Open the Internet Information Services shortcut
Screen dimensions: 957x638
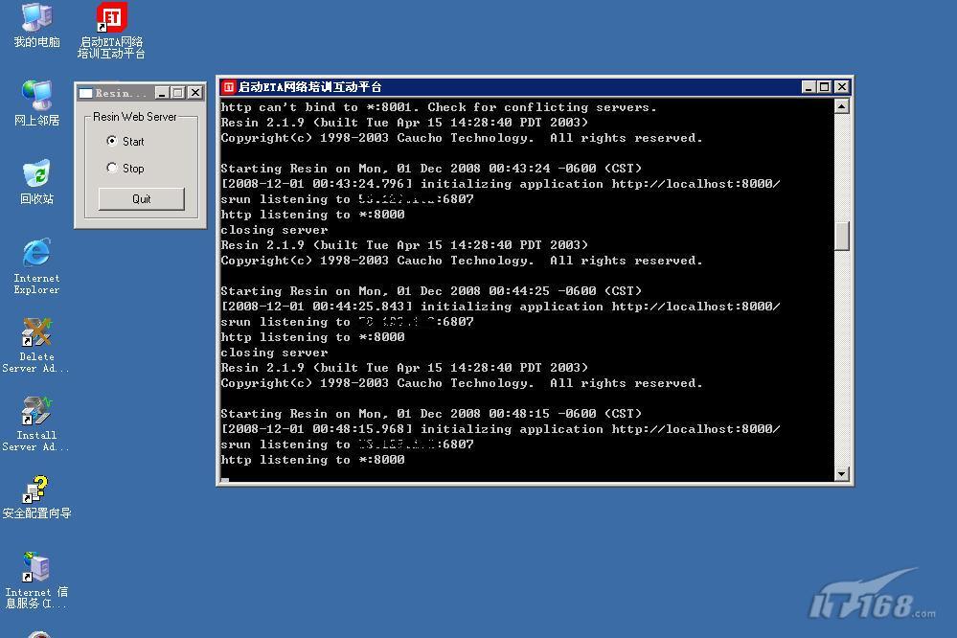click(36, 568)
